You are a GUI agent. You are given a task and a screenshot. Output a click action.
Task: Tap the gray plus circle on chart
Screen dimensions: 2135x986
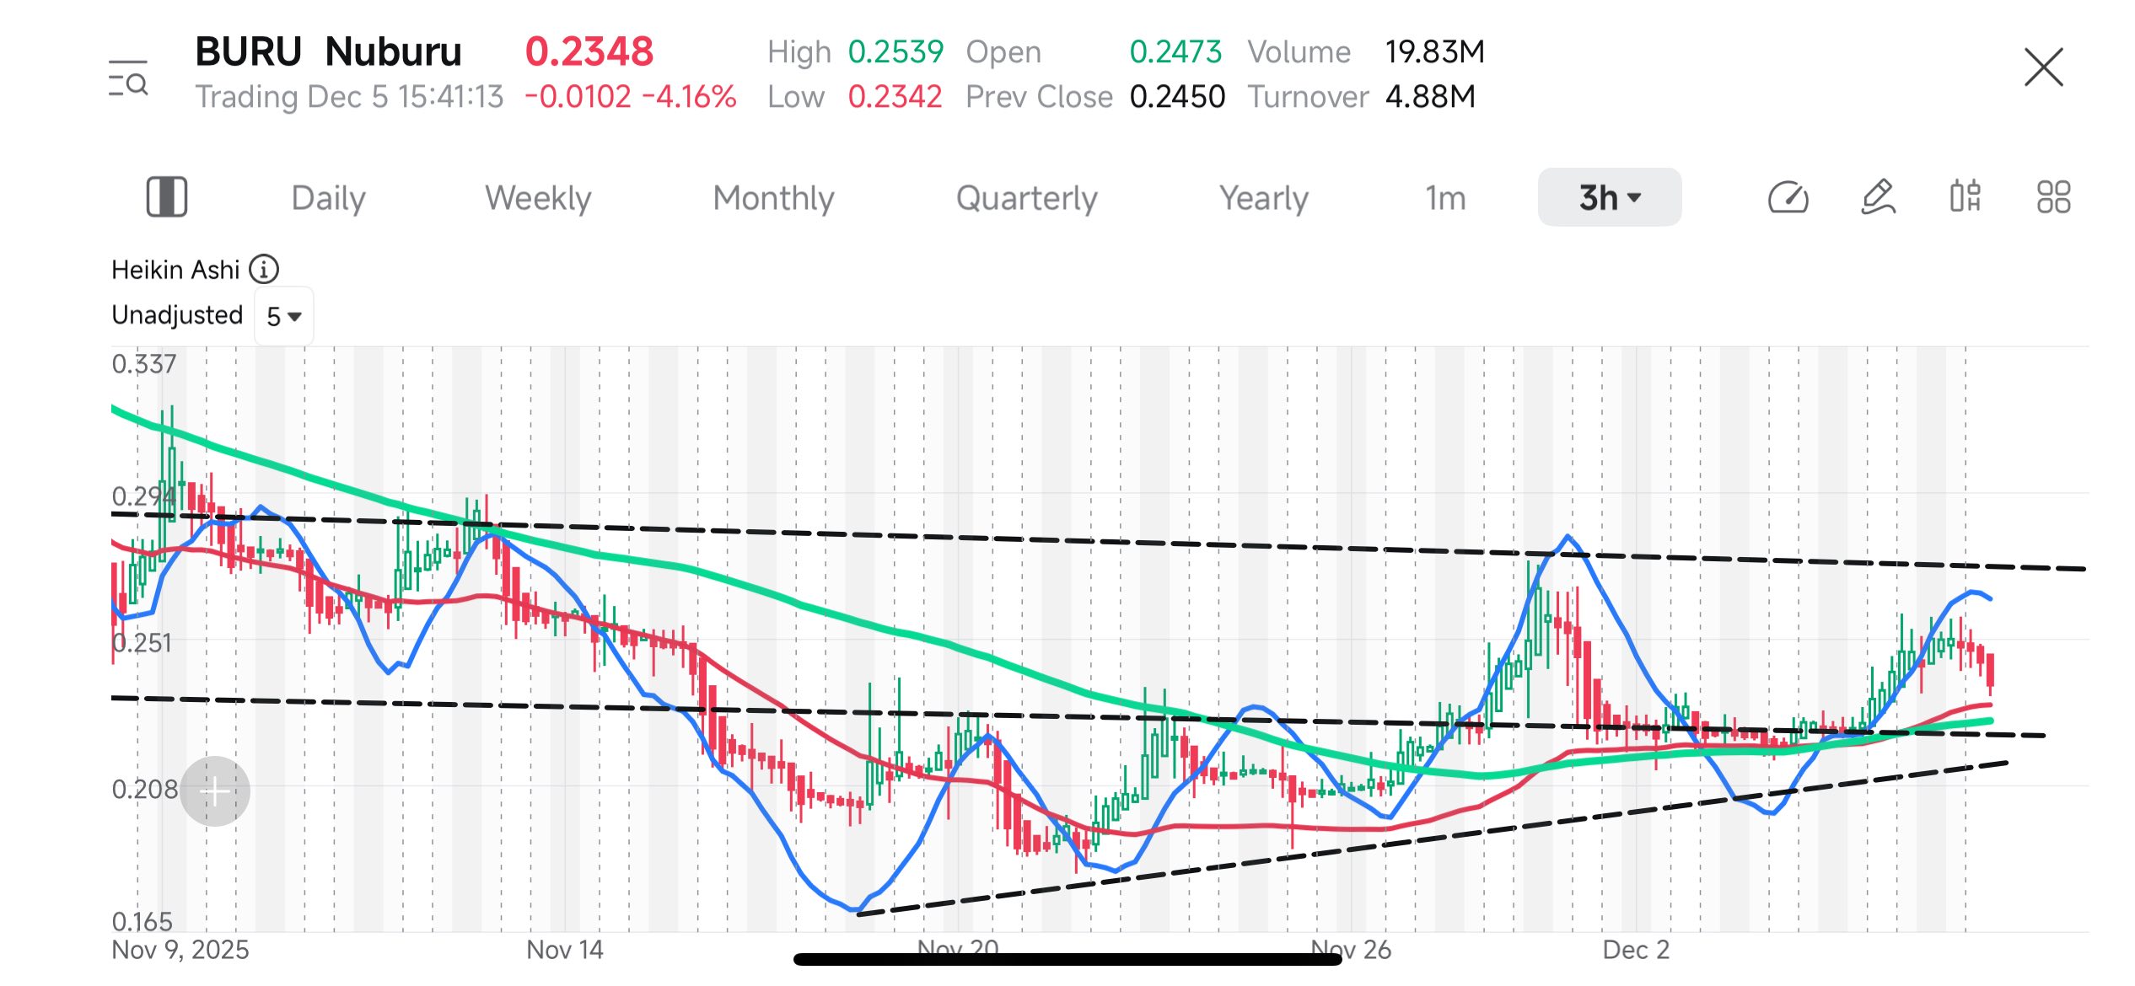pyautogui.click(x=215, y=791)
